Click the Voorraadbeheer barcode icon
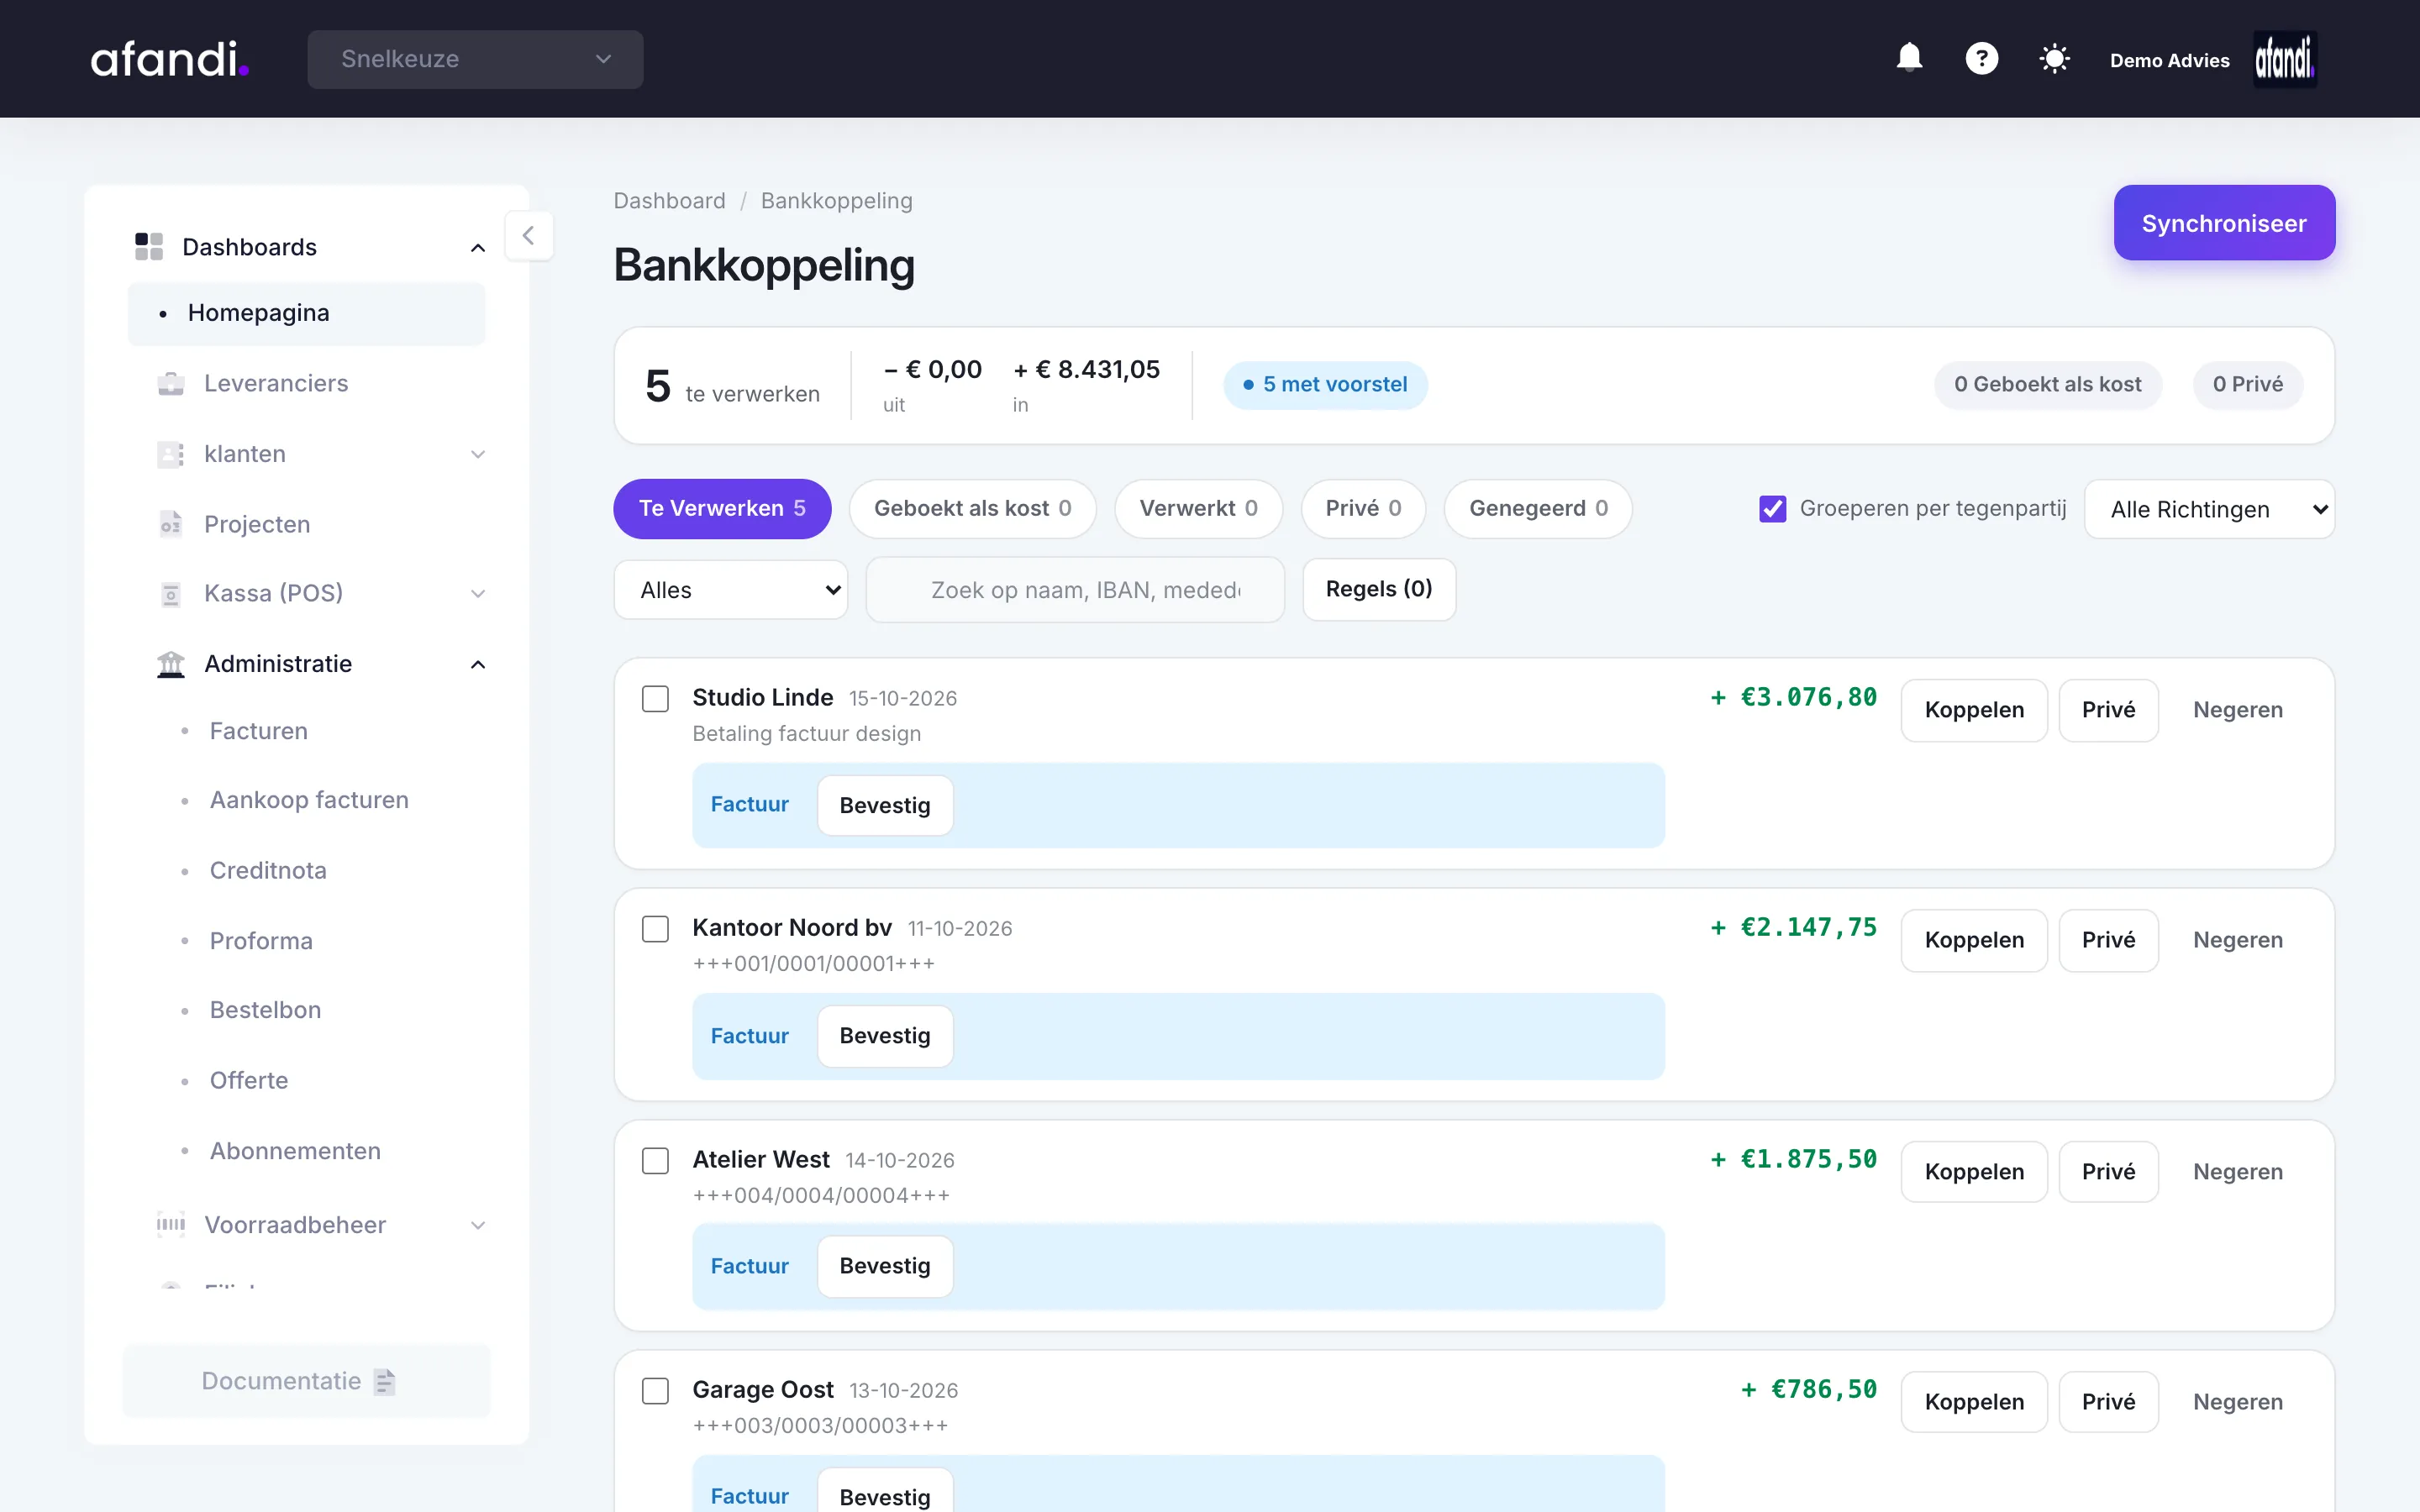The width and height of the screenshot is (2420, 1512). [x=171, y=1224]
